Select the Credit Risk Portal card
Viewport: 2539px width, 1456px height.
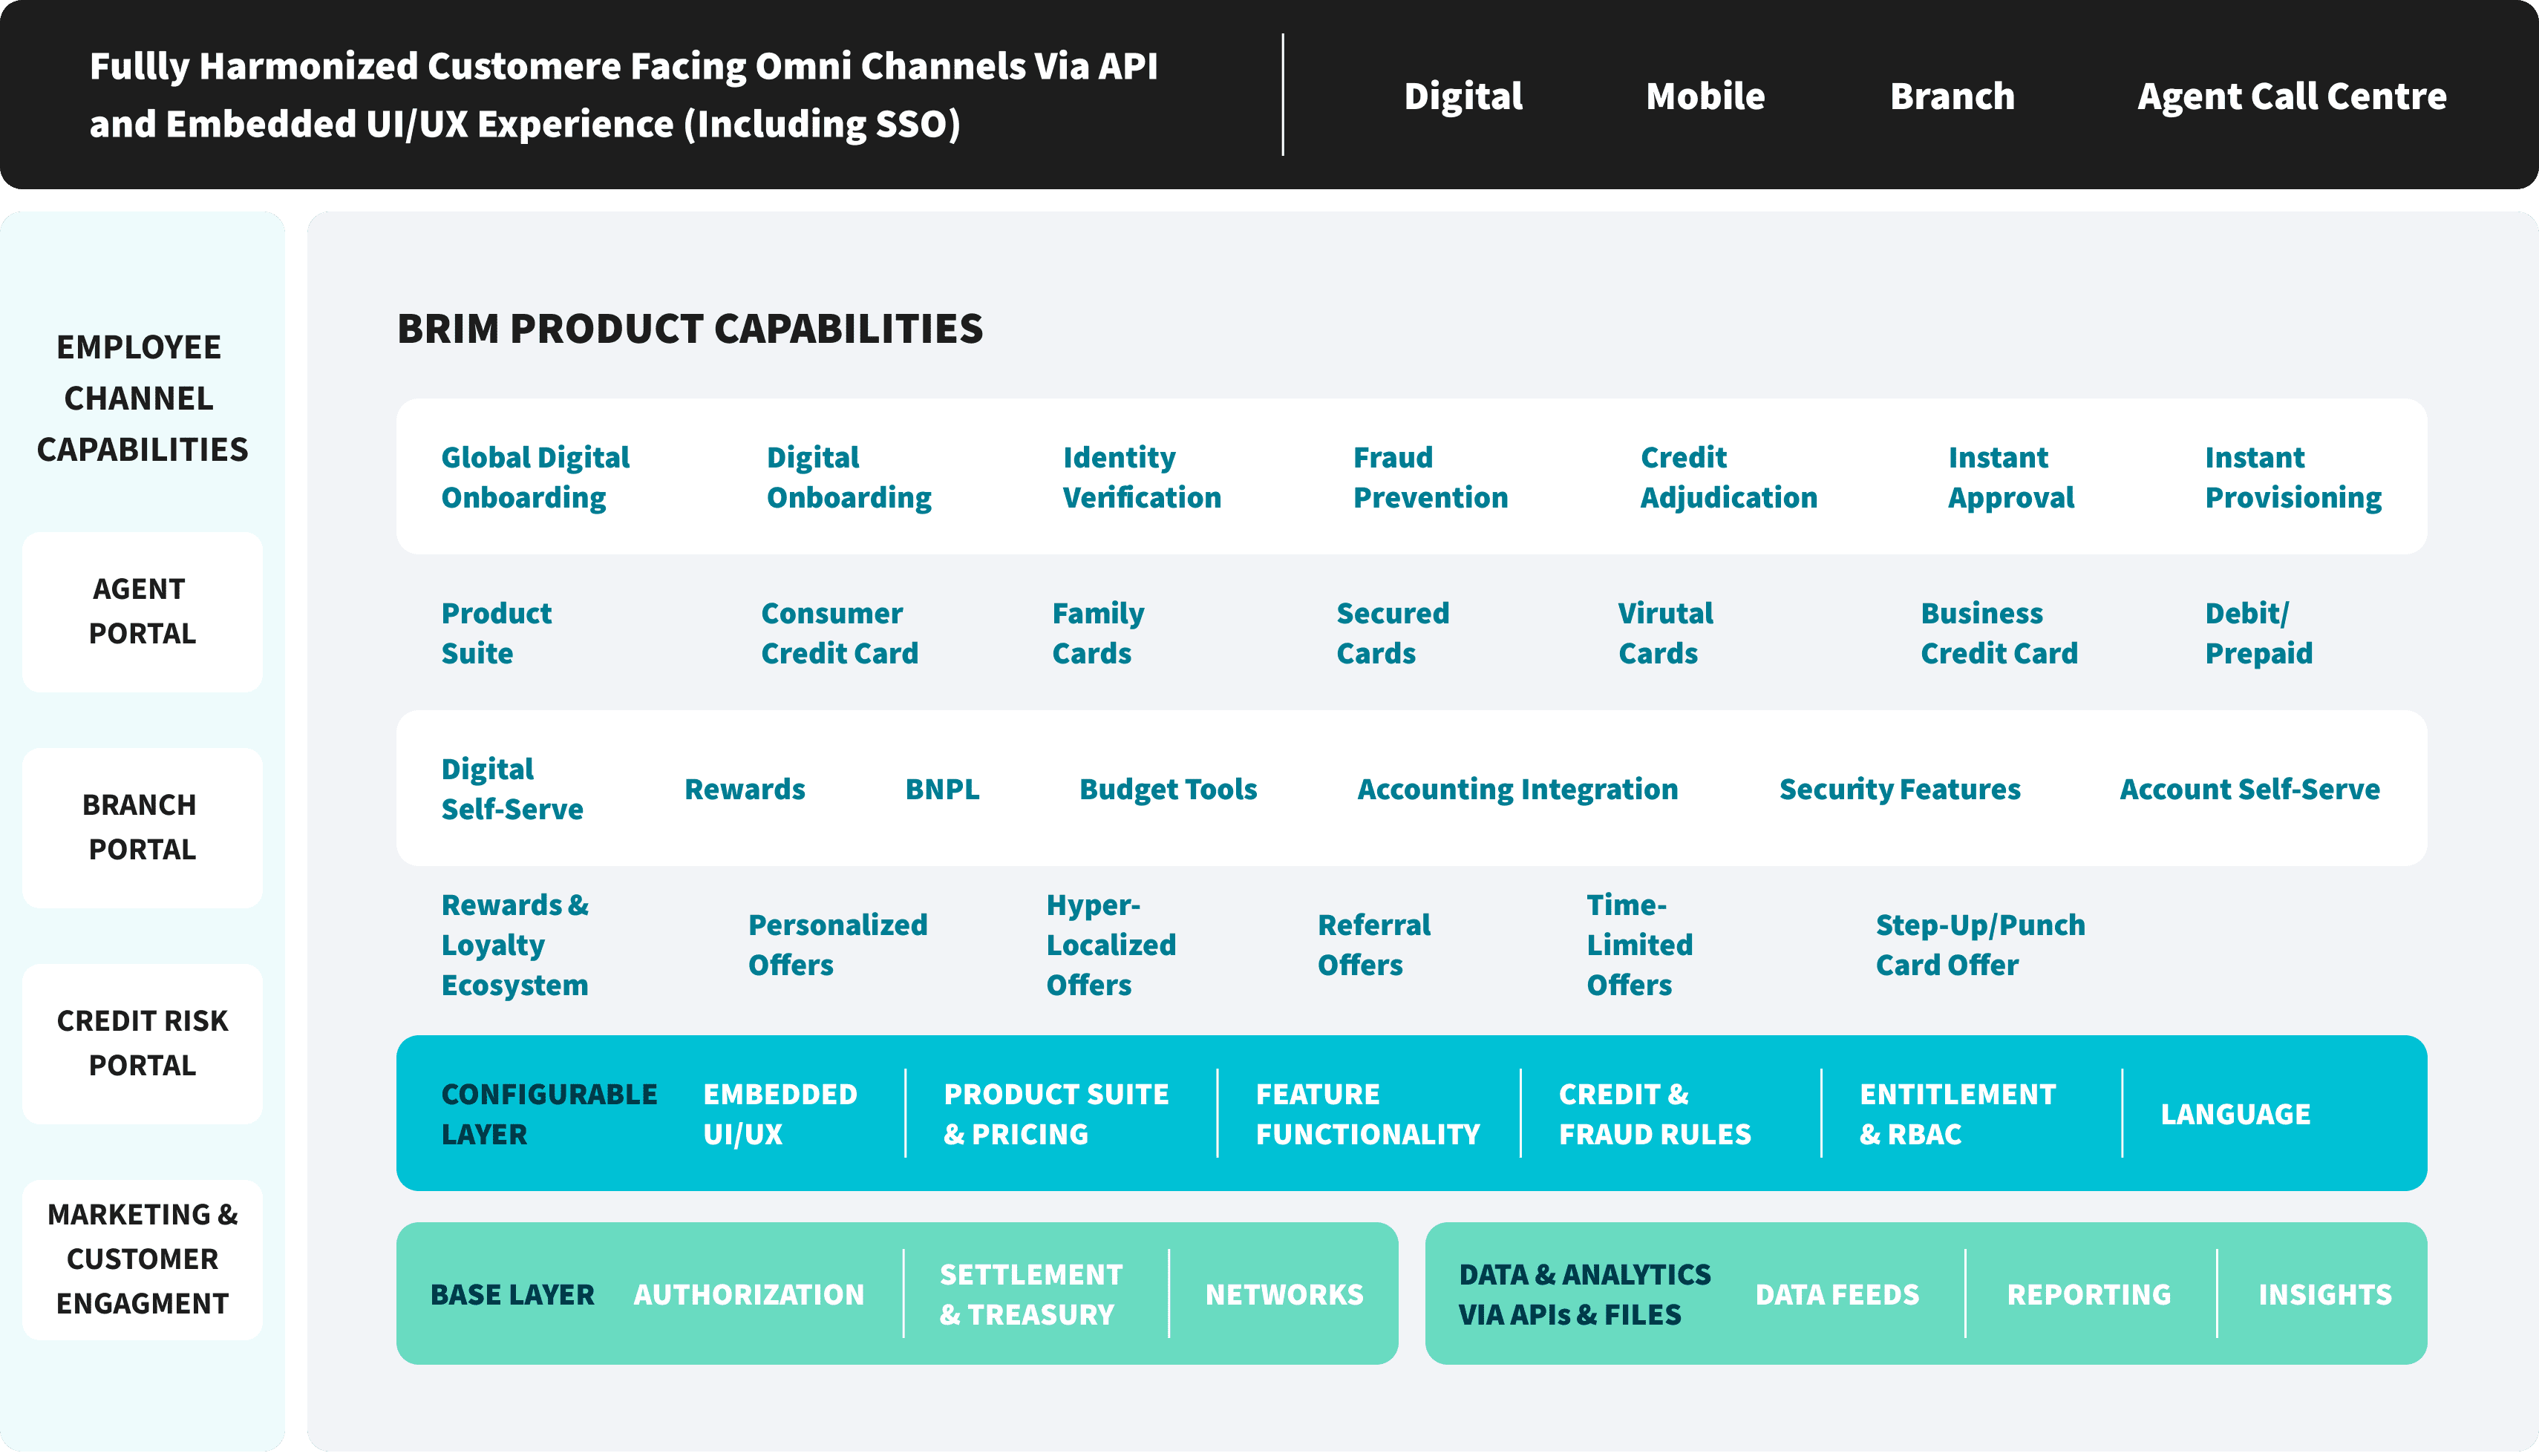pos(142,1043)
